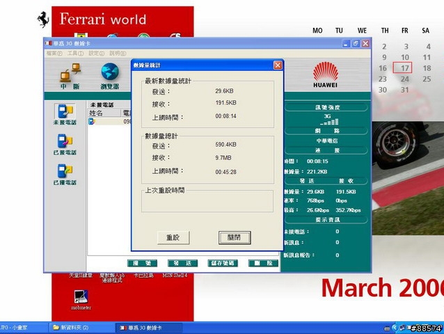The image size is (444, 334).
Task: Select calendar date 24
Action: (x=404, y=79)
